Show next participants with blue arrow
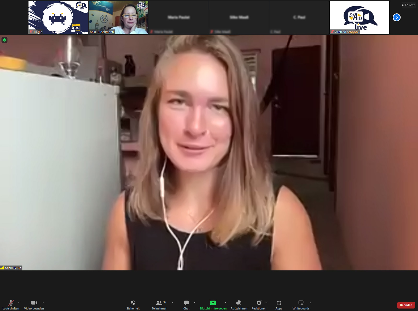 [397, 17]
